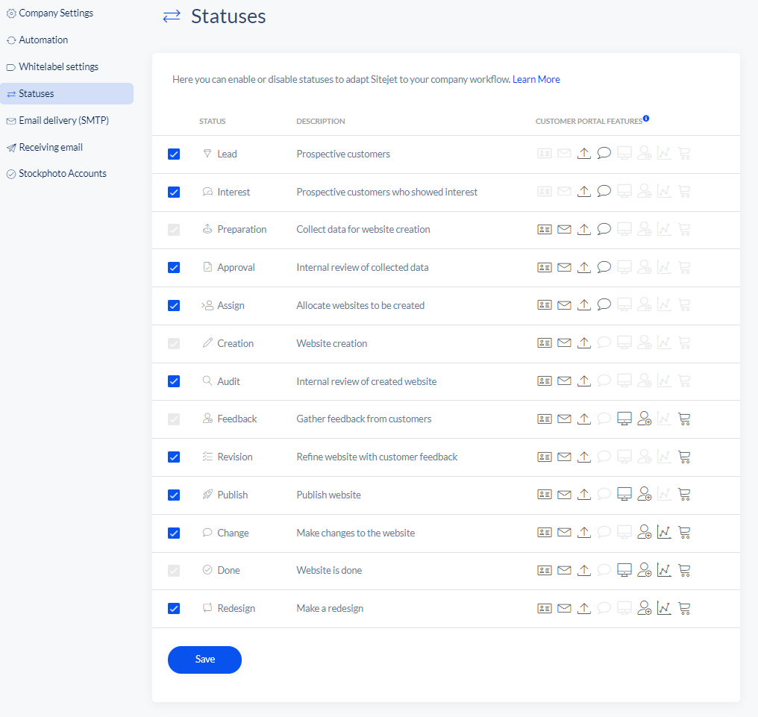Click the monitor icon in the Done row

(x=624, y=571)
